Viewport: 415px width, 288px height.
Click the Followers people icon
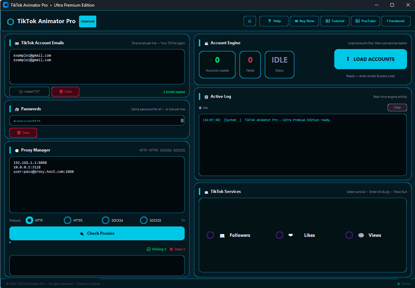point(222,236)
